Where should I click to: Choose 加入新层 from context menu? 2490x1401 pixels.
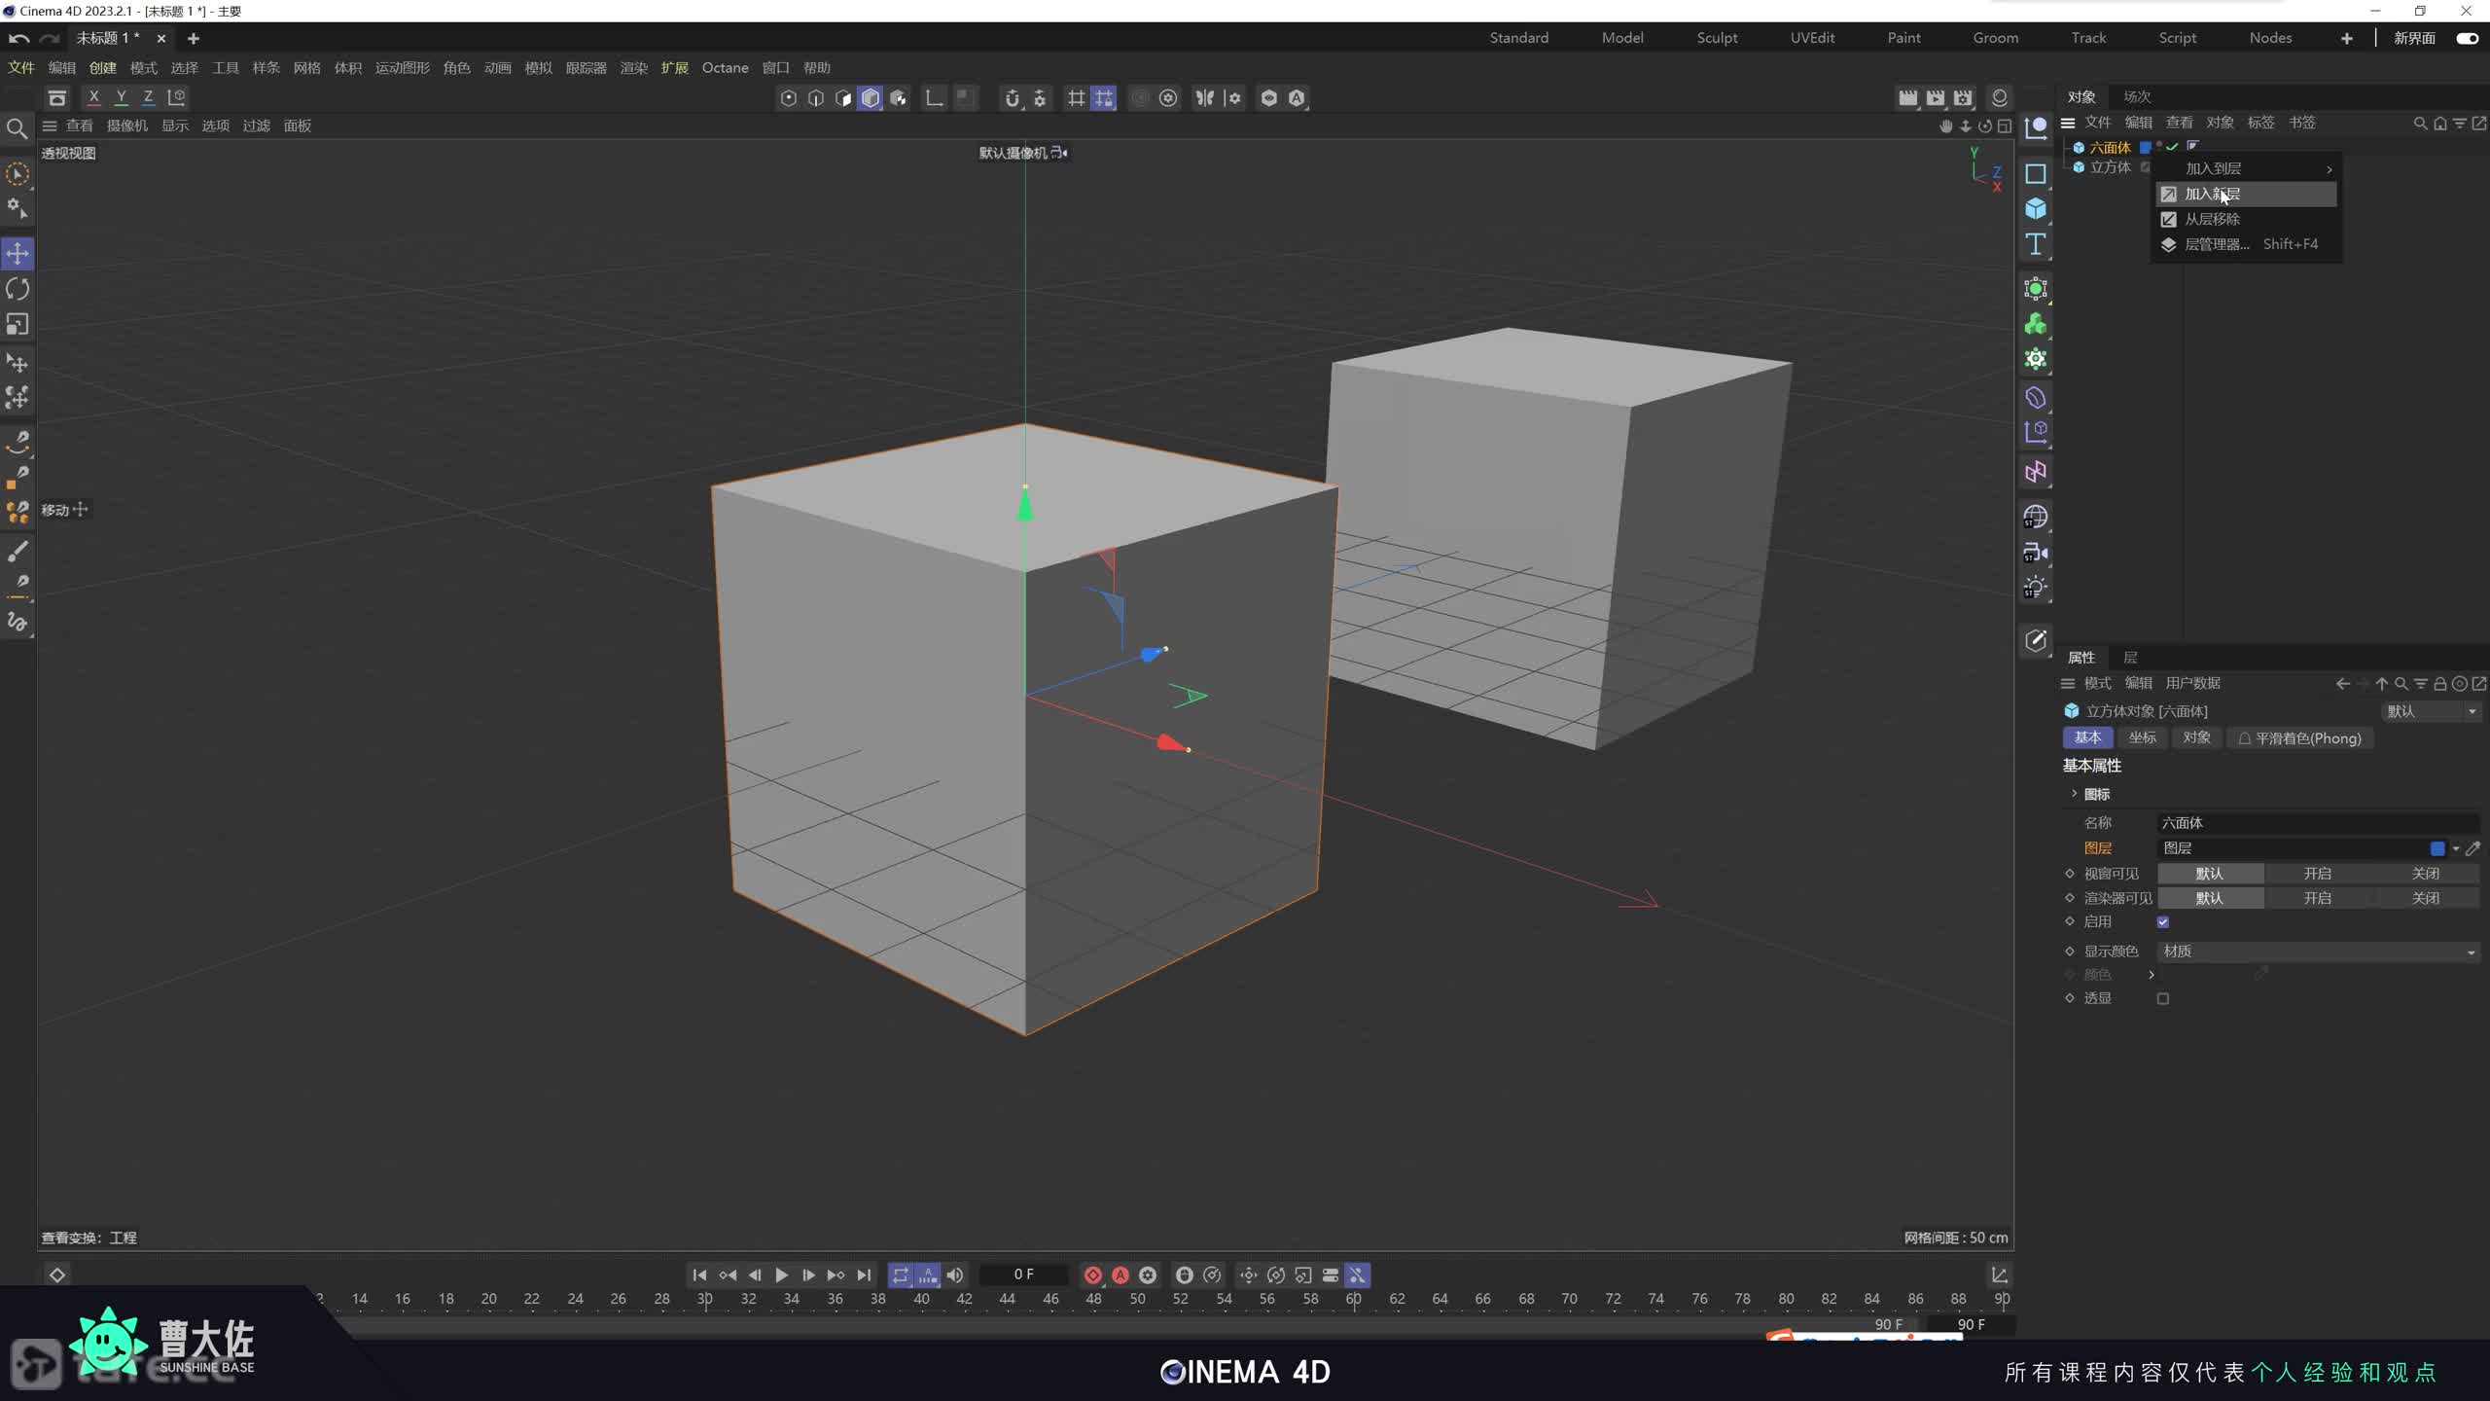pos(2212,195)
